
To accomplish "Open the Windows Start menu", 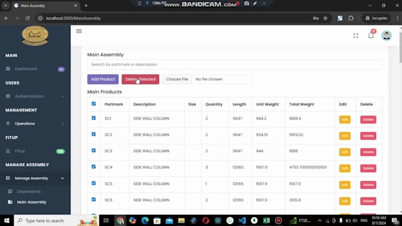I will (x=7, y=220).
